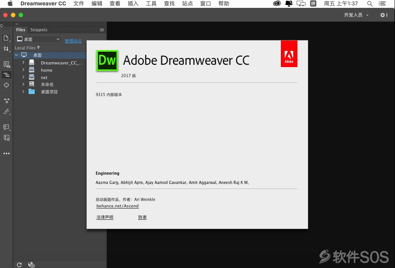This screenshot has height=268, width=395.
Task: Open the 插入 menu
Action: [x=133, y=3]
